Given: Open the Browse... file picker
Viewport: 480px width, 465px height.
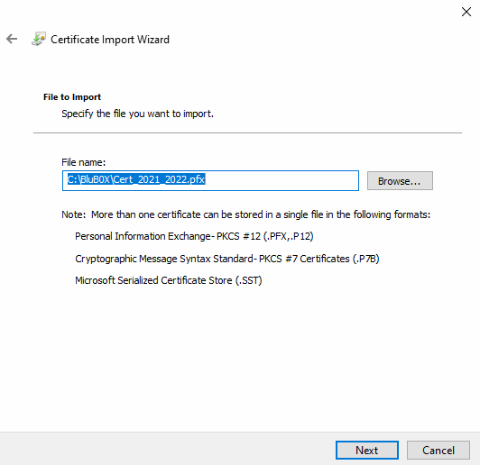Looking at the screenshot, I should [400, 180].
